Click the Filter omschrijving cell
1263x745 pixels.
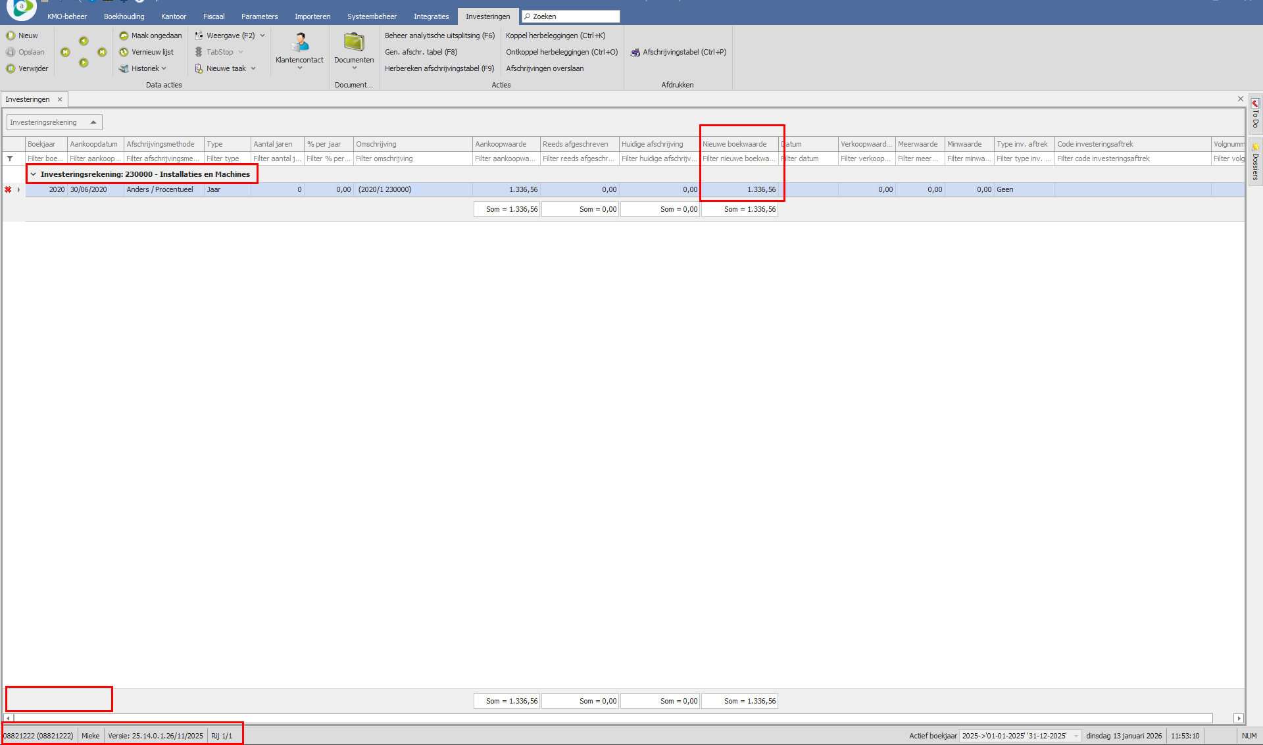click(412, 158)
